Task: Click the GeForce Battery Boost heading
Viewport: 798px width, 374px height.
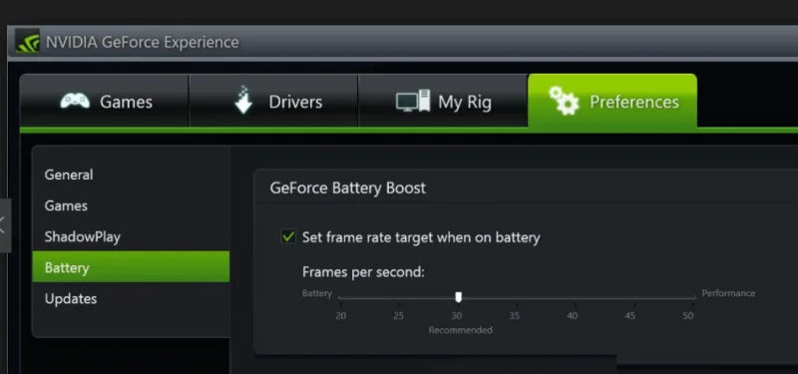Action: coord(347,187)
